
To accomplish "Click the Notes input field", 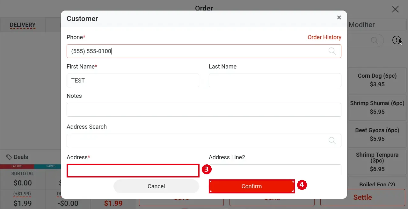I will pos(204,110).
